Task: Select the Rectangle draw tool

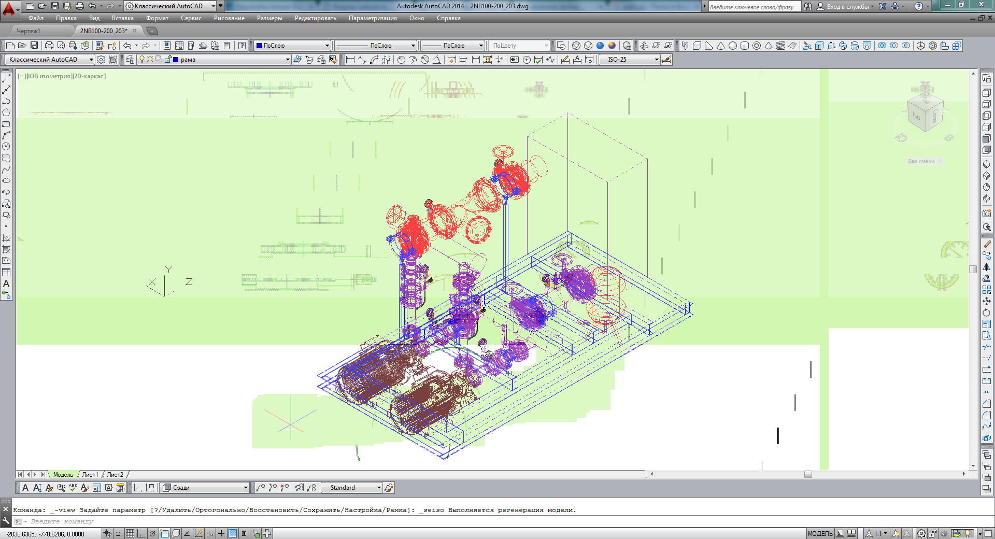Action: (x=6, y=124)
